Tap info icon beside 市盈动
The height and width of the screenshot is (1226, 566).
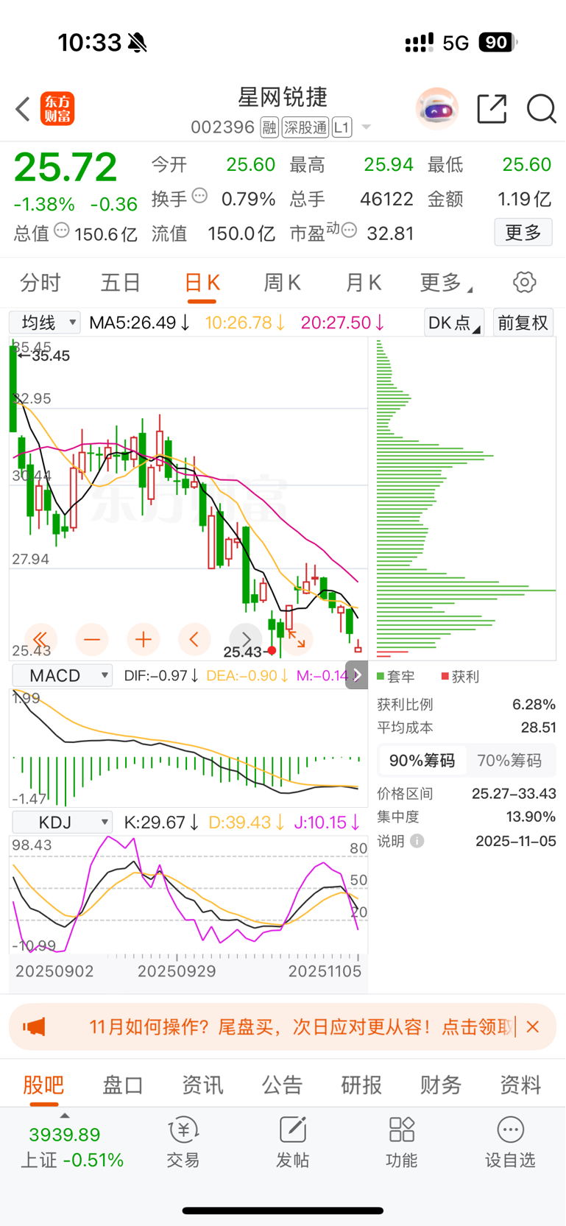coord(350,230)
